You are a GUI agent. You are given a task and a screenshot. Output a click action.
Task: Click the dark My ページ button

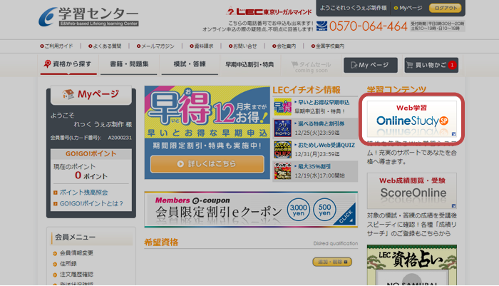point(371,65)
